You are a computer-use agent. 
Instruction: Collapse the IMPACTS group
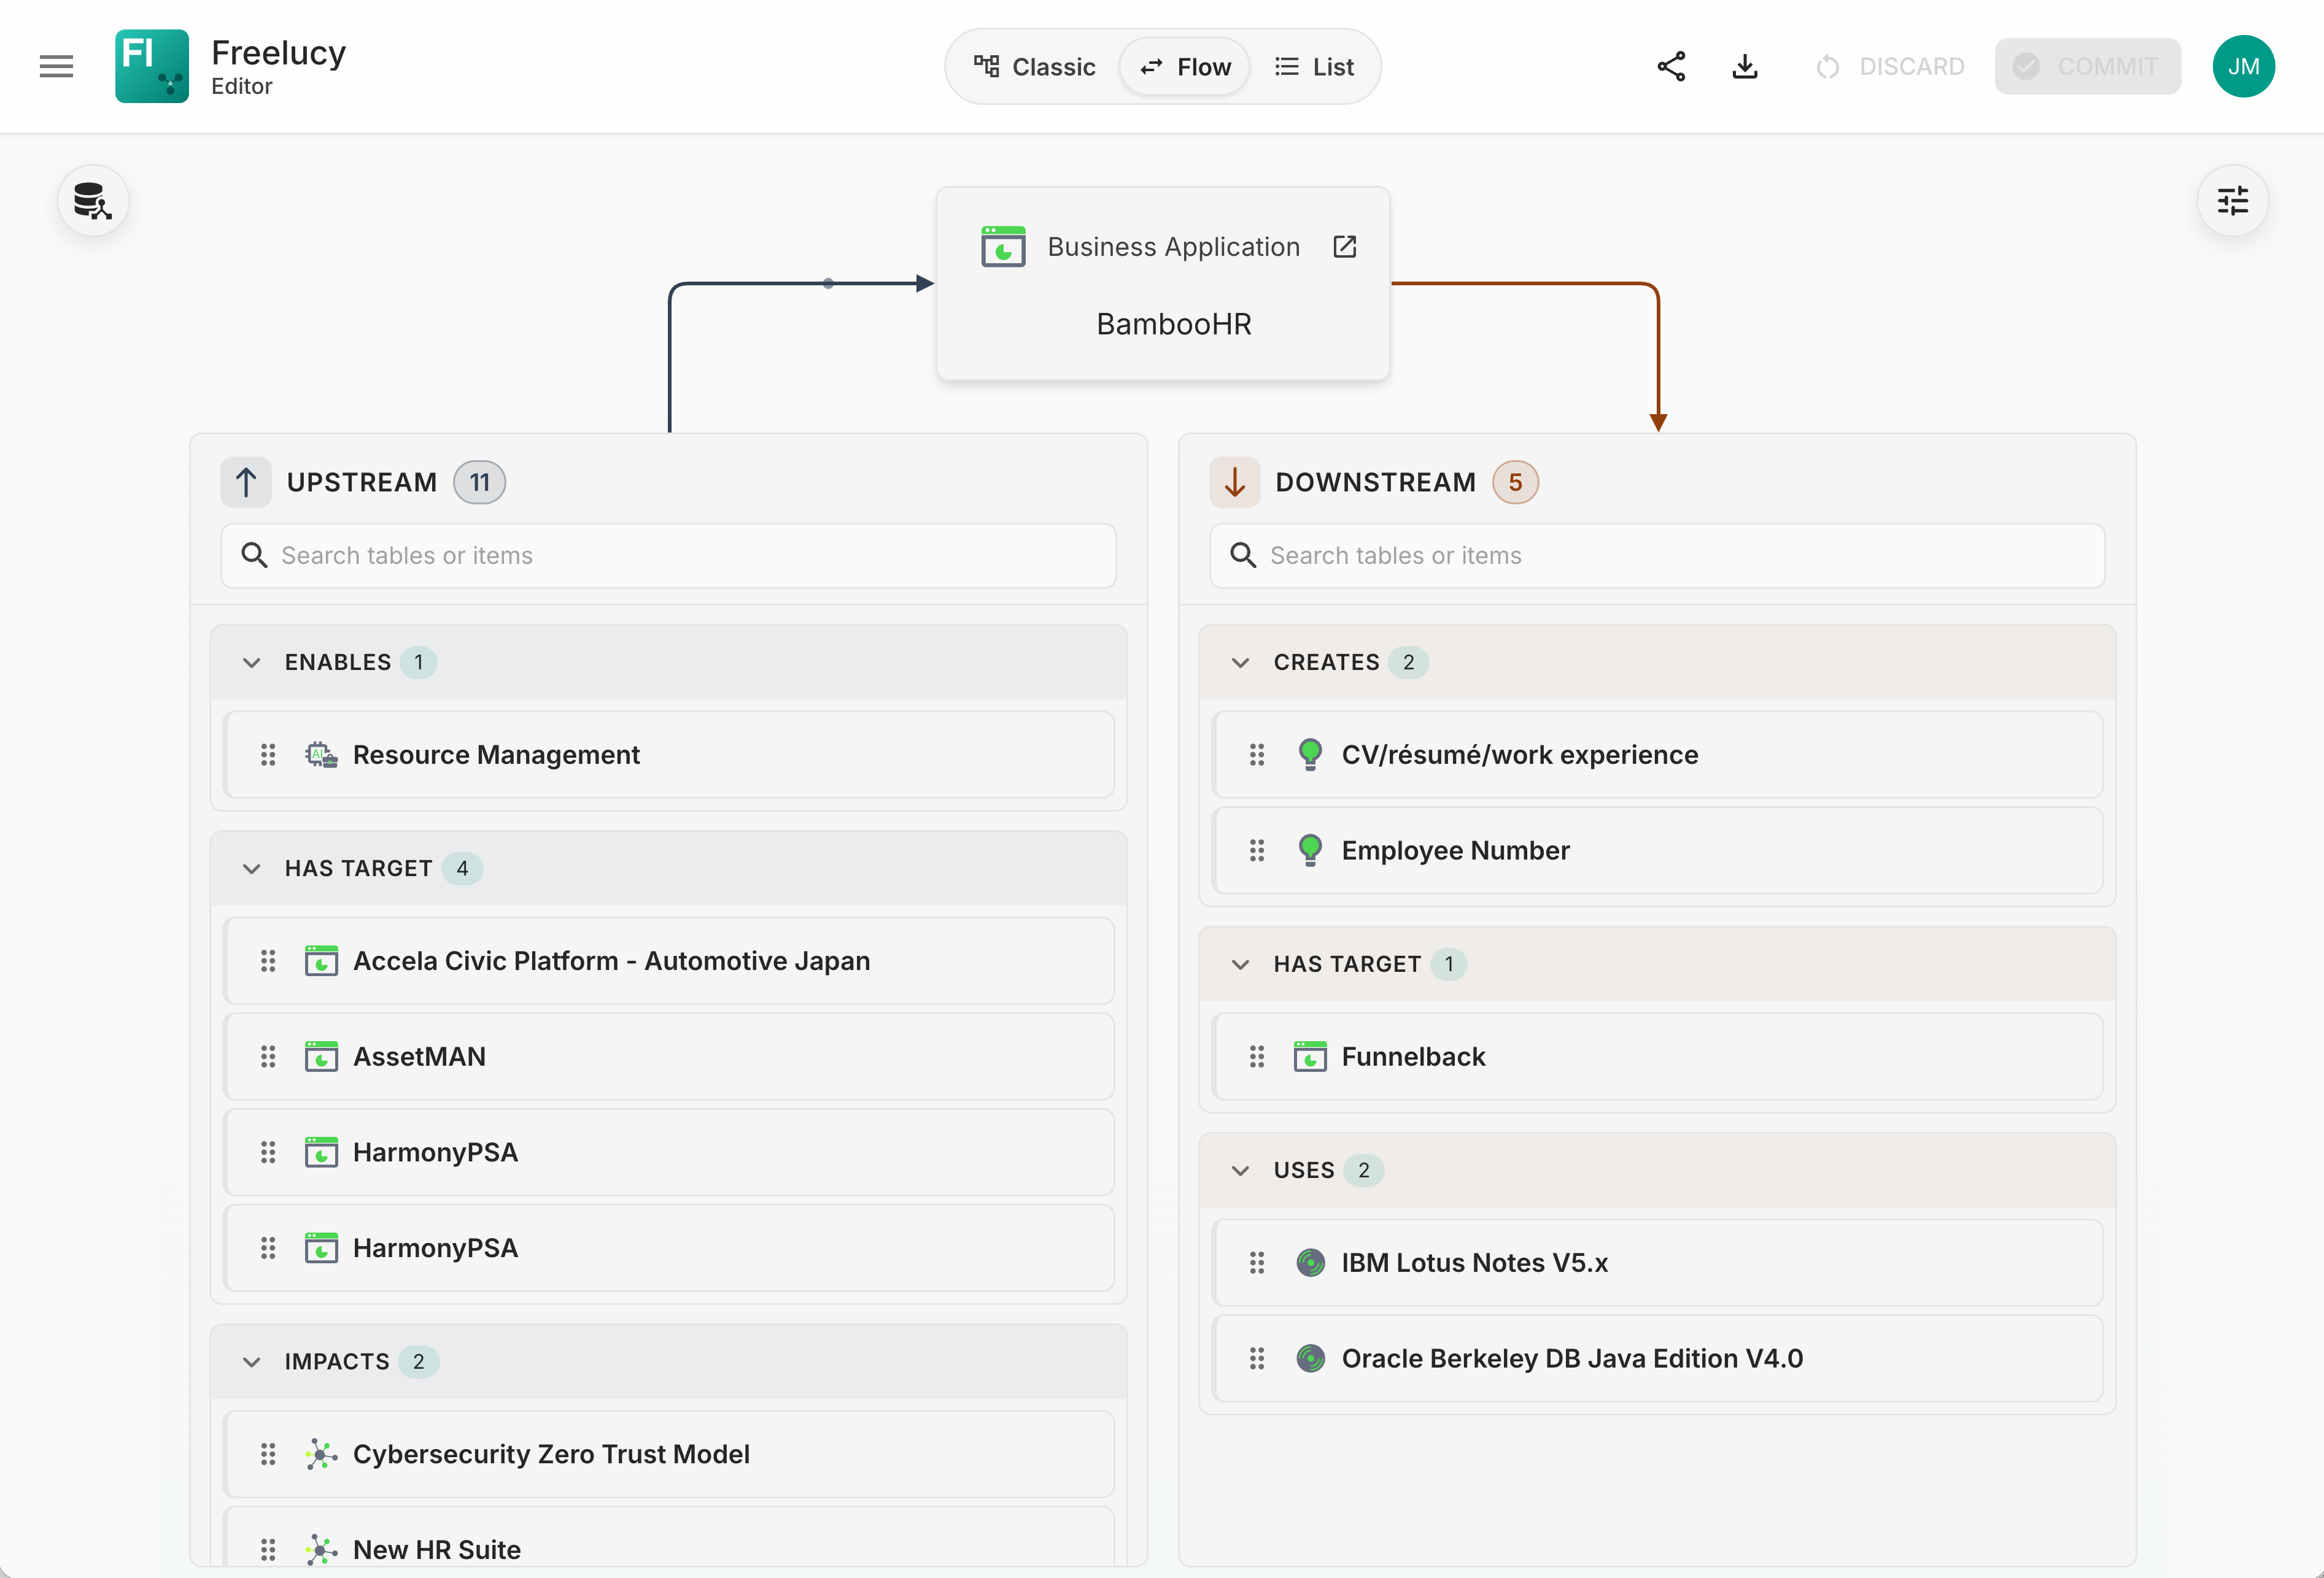(252, 1362)
